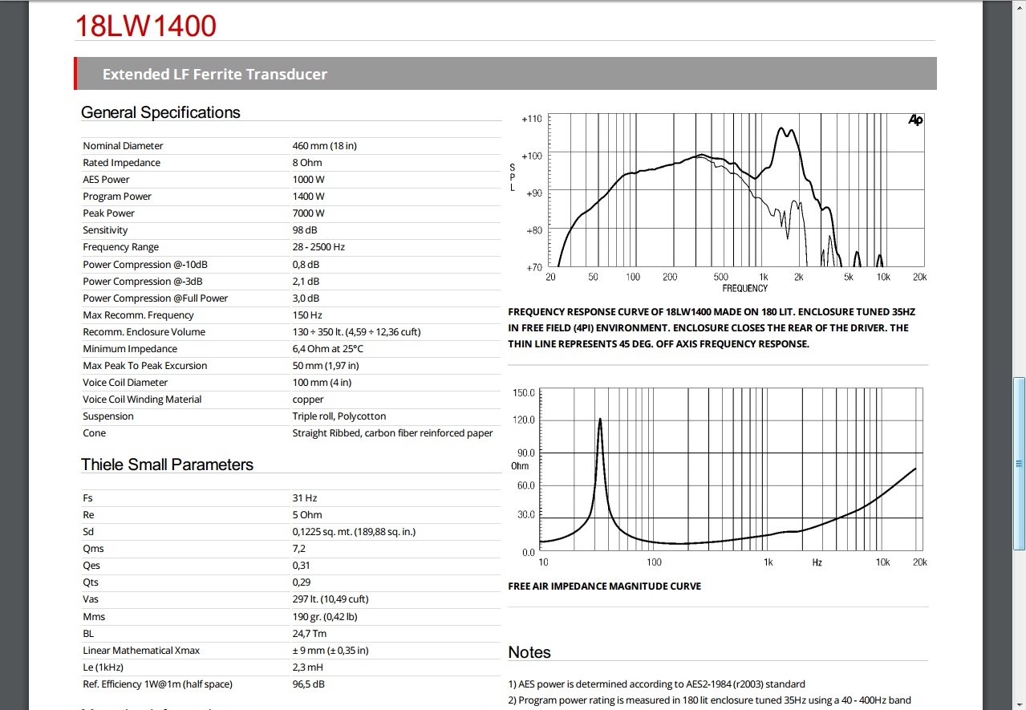Click the AES Power value 1000 W
The width and height of the screenshot is (1026, 710).
309,180
